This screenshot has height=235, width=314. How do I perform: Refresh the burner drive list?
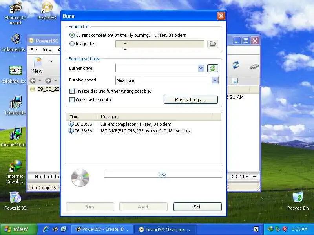[212, 68]
